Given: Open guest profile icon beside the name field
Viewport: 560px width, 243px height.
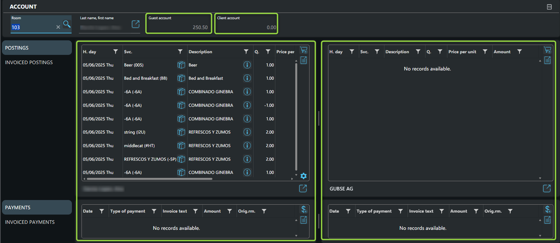Looking at the screenshot, I should (x=136, y=24).
